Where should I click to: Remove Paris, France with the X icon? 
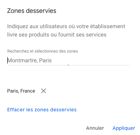coord(44,91)
